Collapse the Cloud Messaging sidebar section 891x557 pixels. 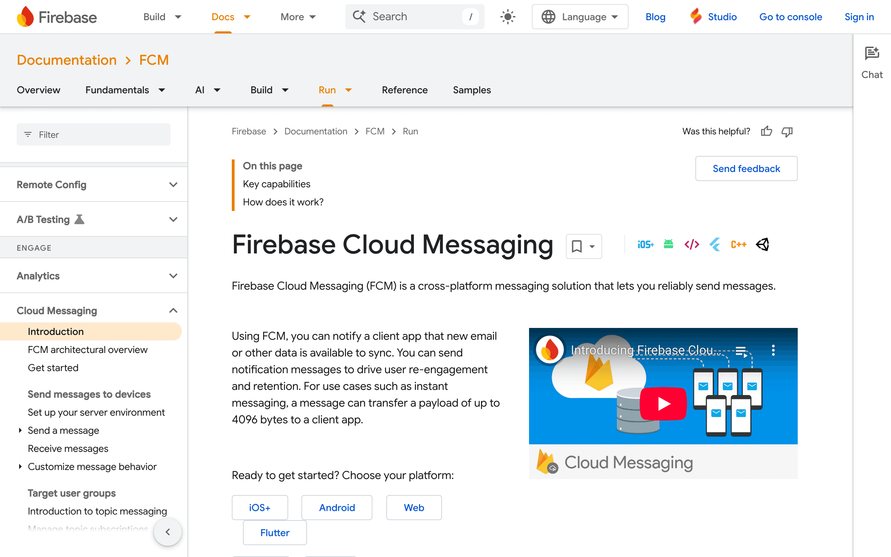[173, 311]
